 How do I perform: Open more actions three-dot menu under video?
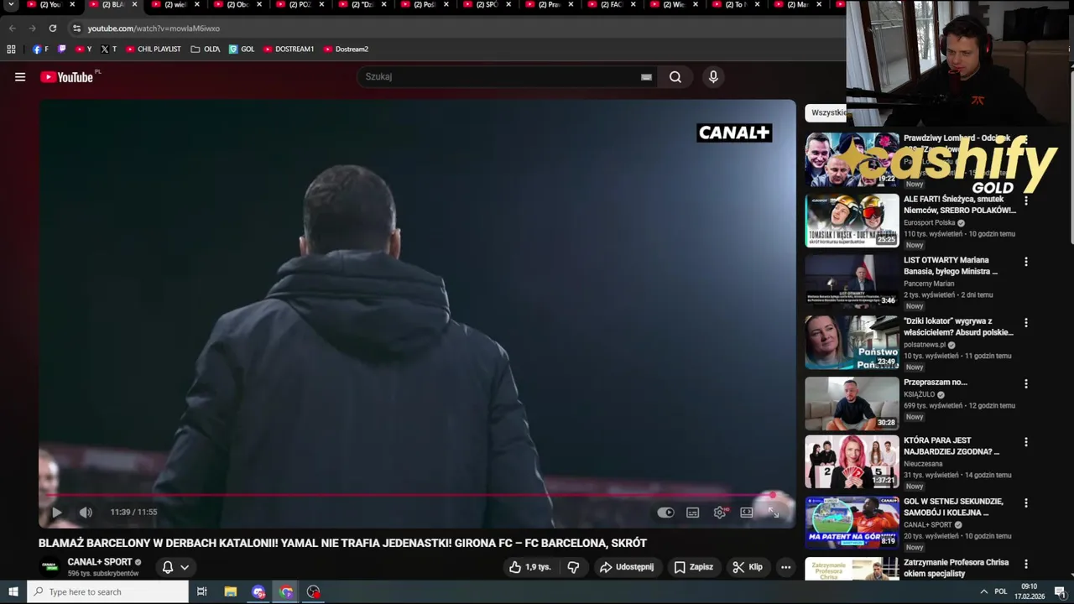(786, 567)
